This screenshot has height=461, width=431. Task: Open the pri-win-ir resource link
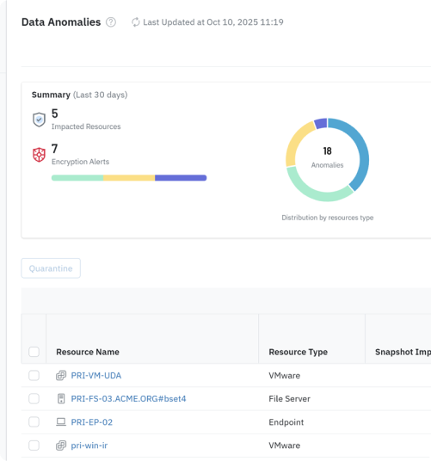pyautogui.click(x=89, y=446)
